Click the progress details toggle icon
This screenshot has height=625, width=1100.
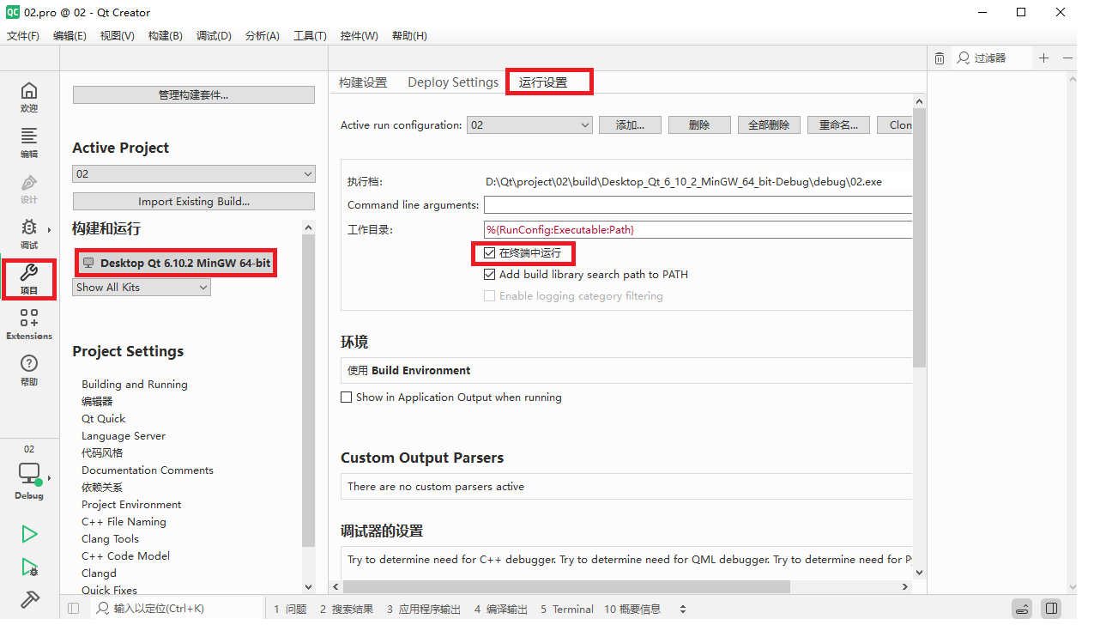click(1022, 609)
